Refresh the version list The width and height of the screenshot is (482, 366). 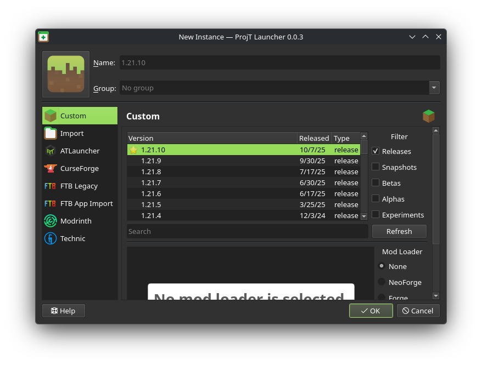399,231
